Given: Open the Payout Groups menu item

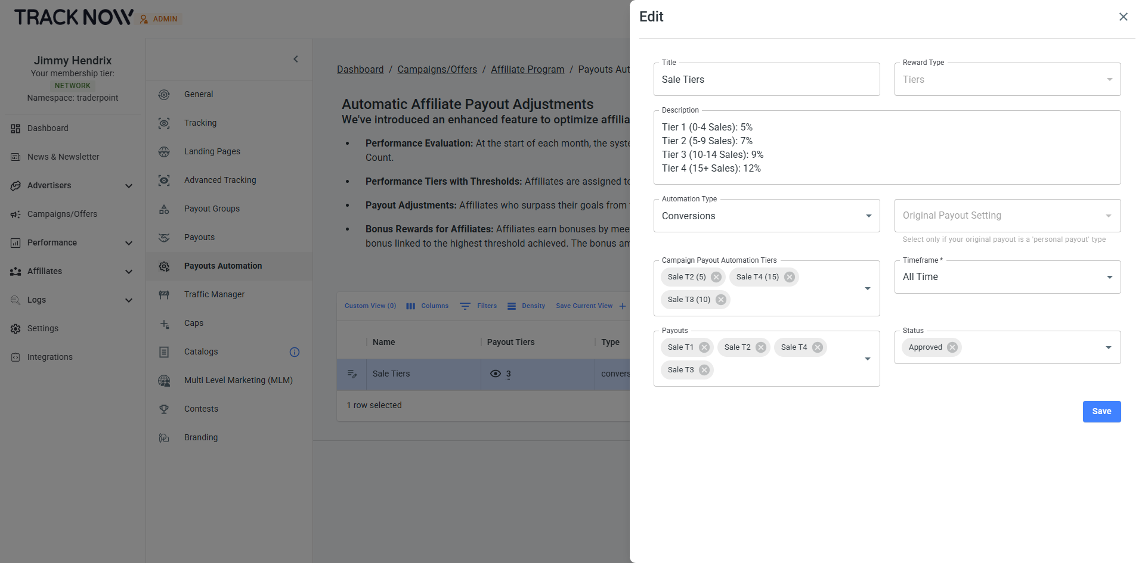Looking at the screenshot, I should 212,209.
